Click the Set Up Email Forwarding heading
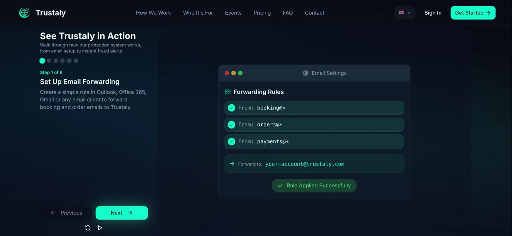 click(80, 82)
